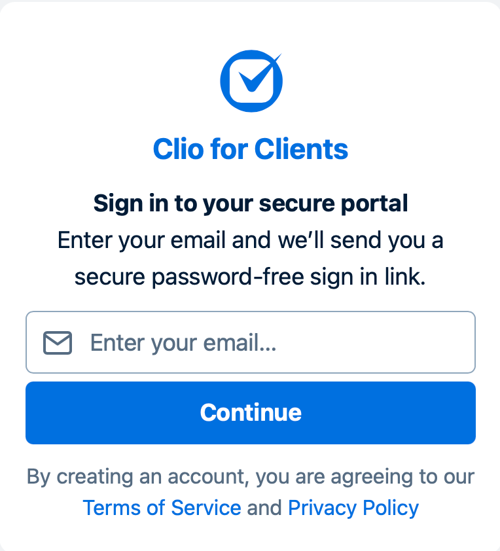The image size is (500, 551).
Task: Click the word 'password-free' in the description
Action: click(228, 277)
